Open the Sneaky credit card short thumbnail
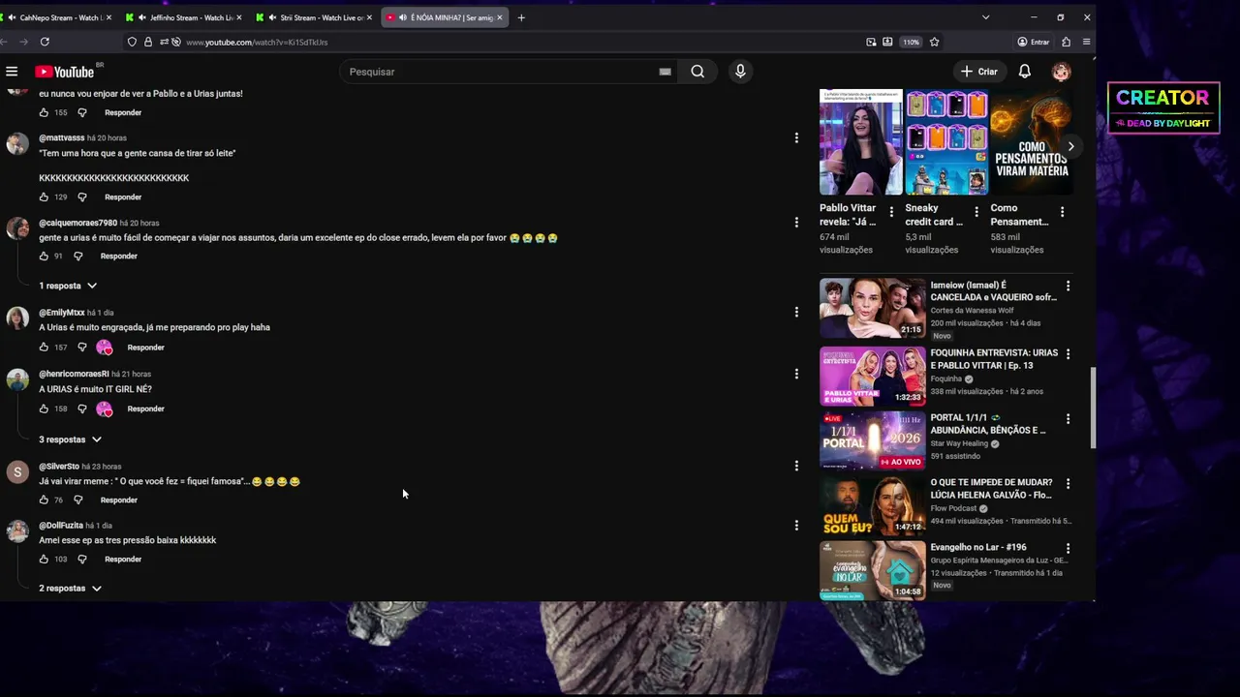This screenshot has height=697, width=1240. [946, 142]
